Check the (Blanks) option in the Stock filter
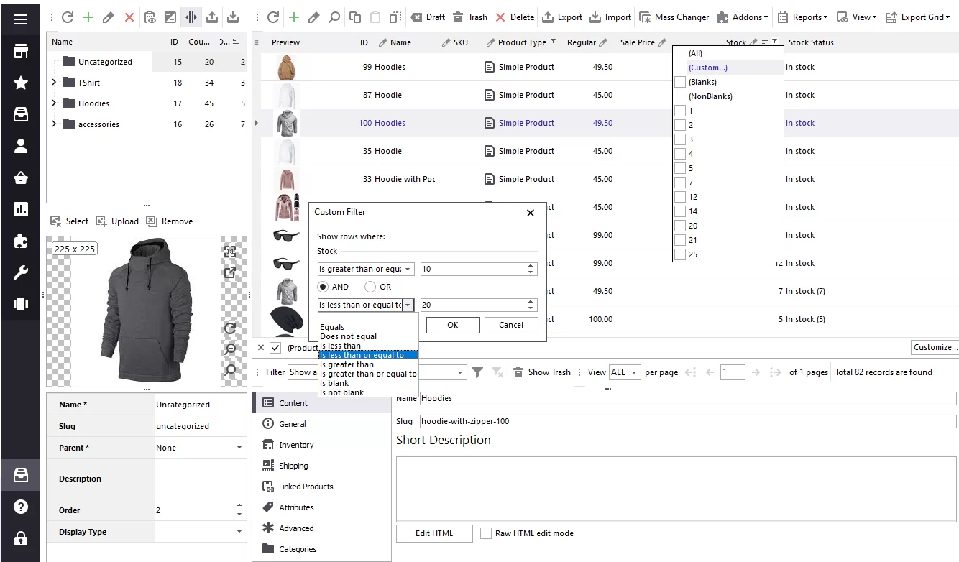Image resolution: width=959 pixels, height=562 pixels. point(680,81)
